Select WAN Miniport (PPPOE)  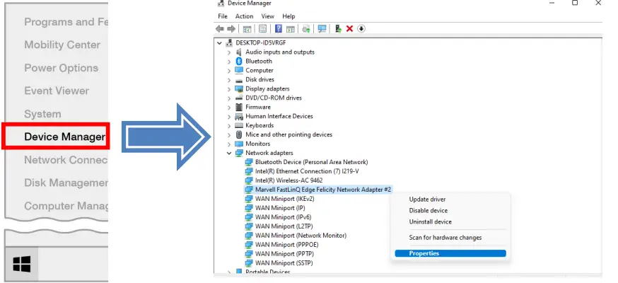click(286, 245)
